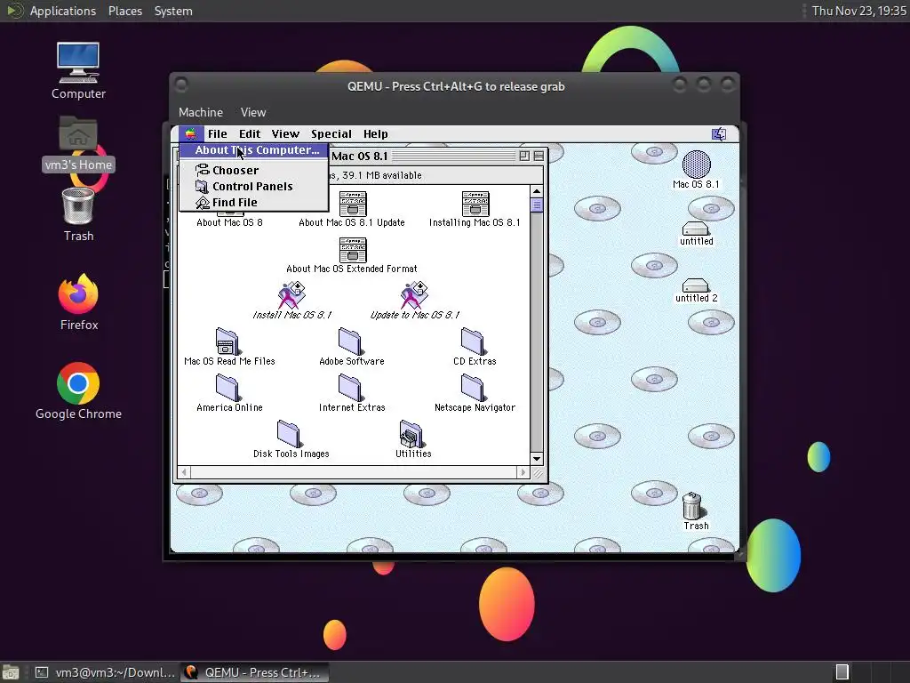This screenshot has height=683, width=910.
Task: Open About Mac OS Extended Format document
Action: [x=352, y=255]
